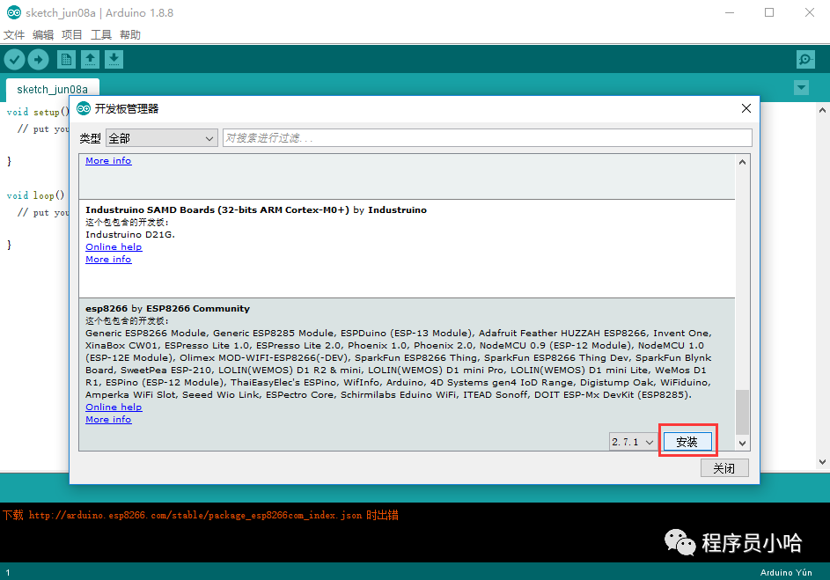Click the board search filter field
The width and height of the screenshot is (830, 580).
pos(487,138)
